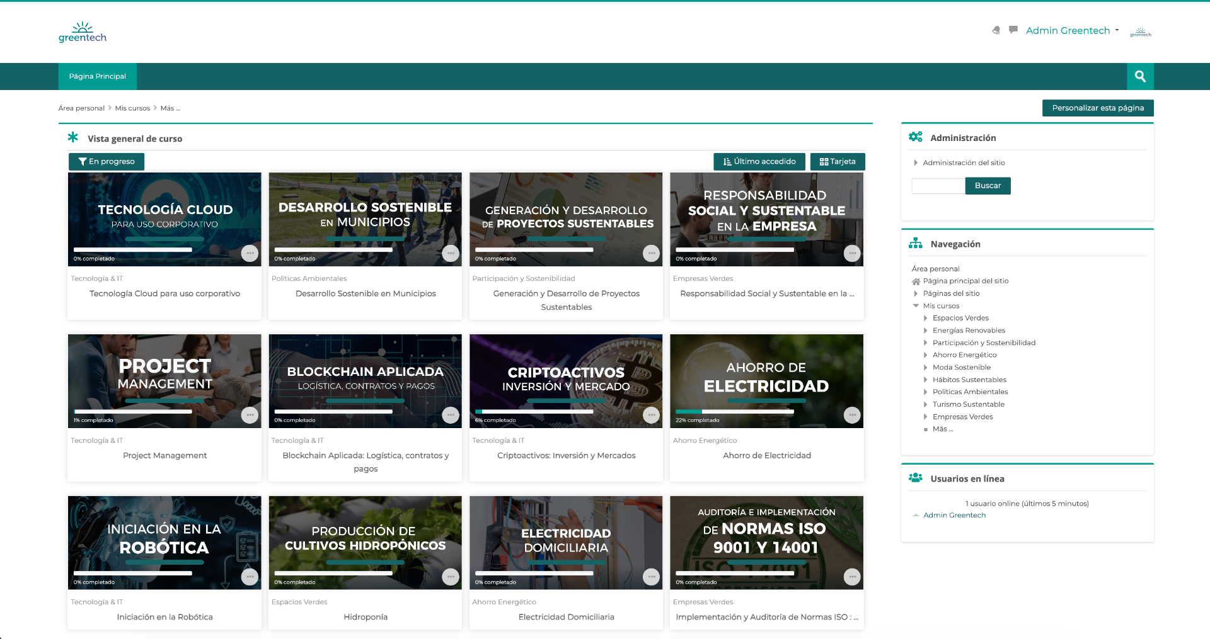Select the Página Principal tab
1210x639 pixels.
98,76
